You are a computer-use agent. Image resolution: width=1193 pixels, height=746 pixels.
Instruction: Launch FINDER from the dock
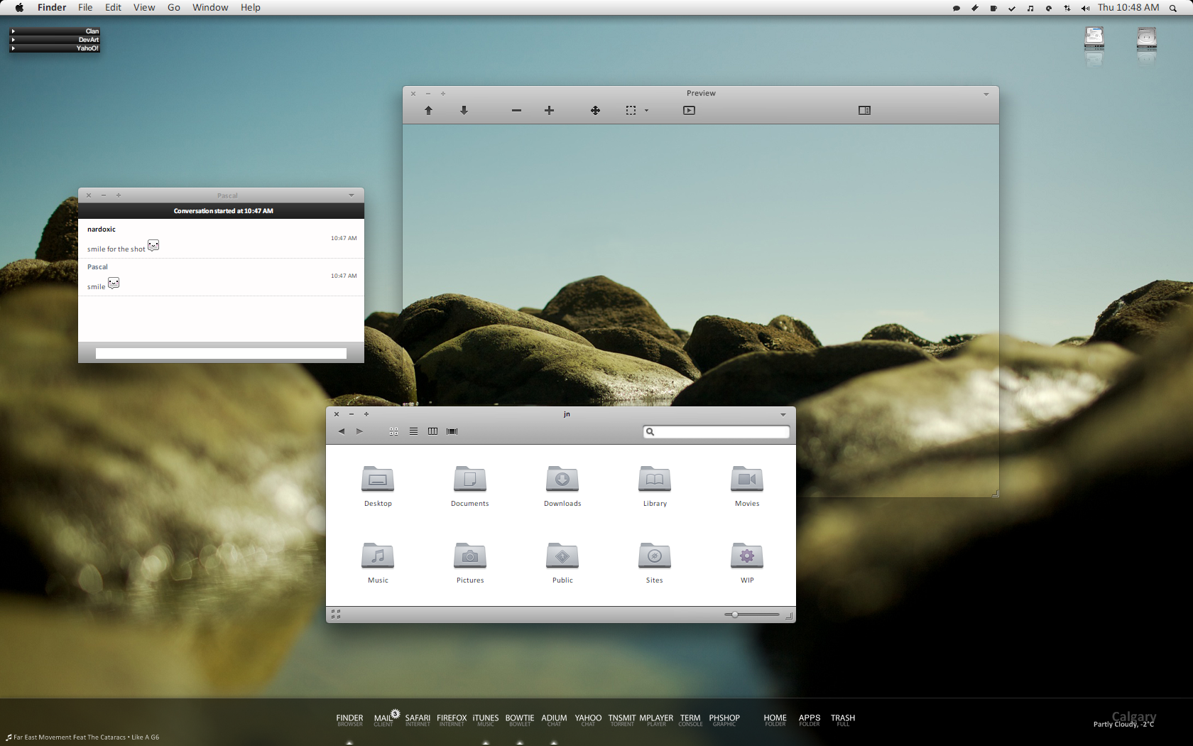pyautogui.click(x=349, y=720)
